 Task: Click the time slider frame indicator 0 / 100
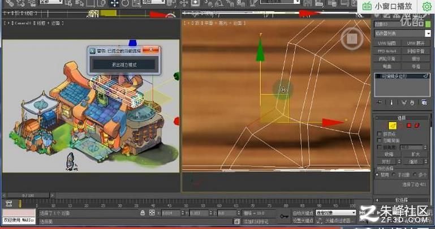(x=28, y=196)
